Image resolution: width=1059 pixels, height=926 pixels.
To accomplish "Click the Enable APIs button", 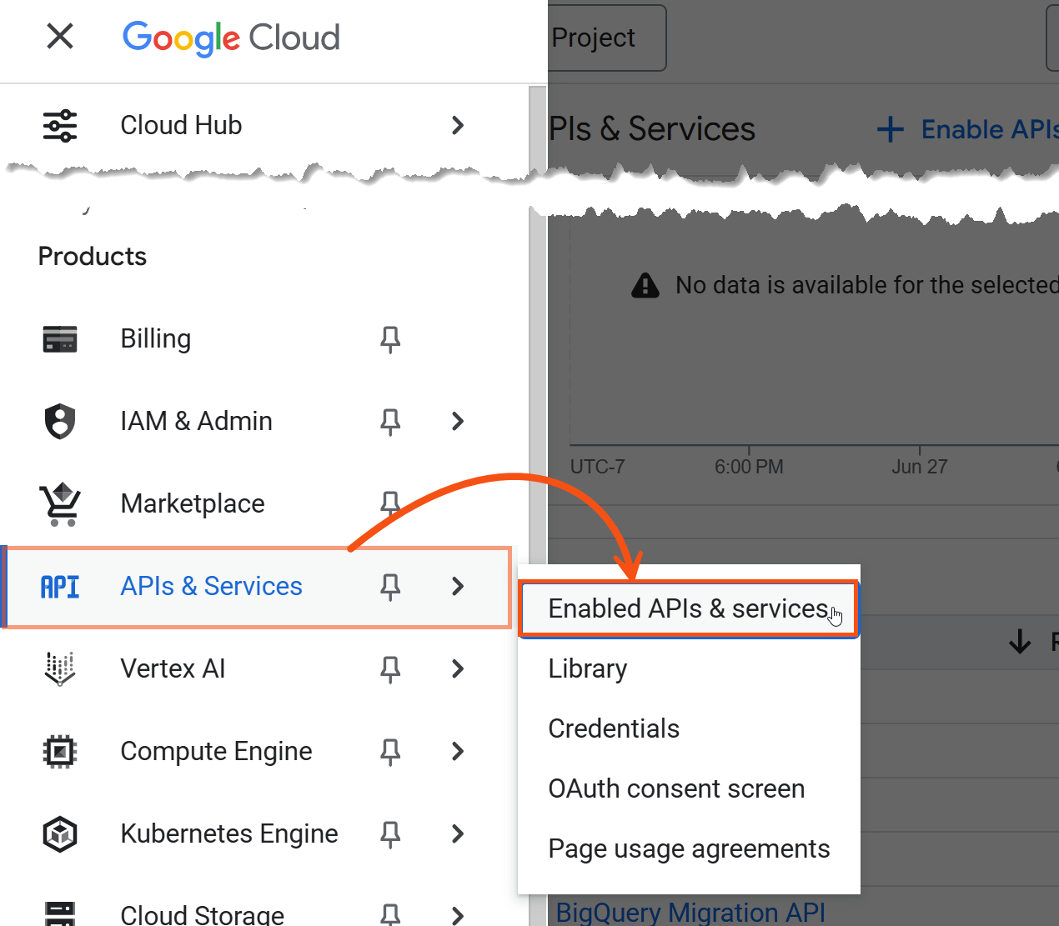I will click(x=968, y=129).
